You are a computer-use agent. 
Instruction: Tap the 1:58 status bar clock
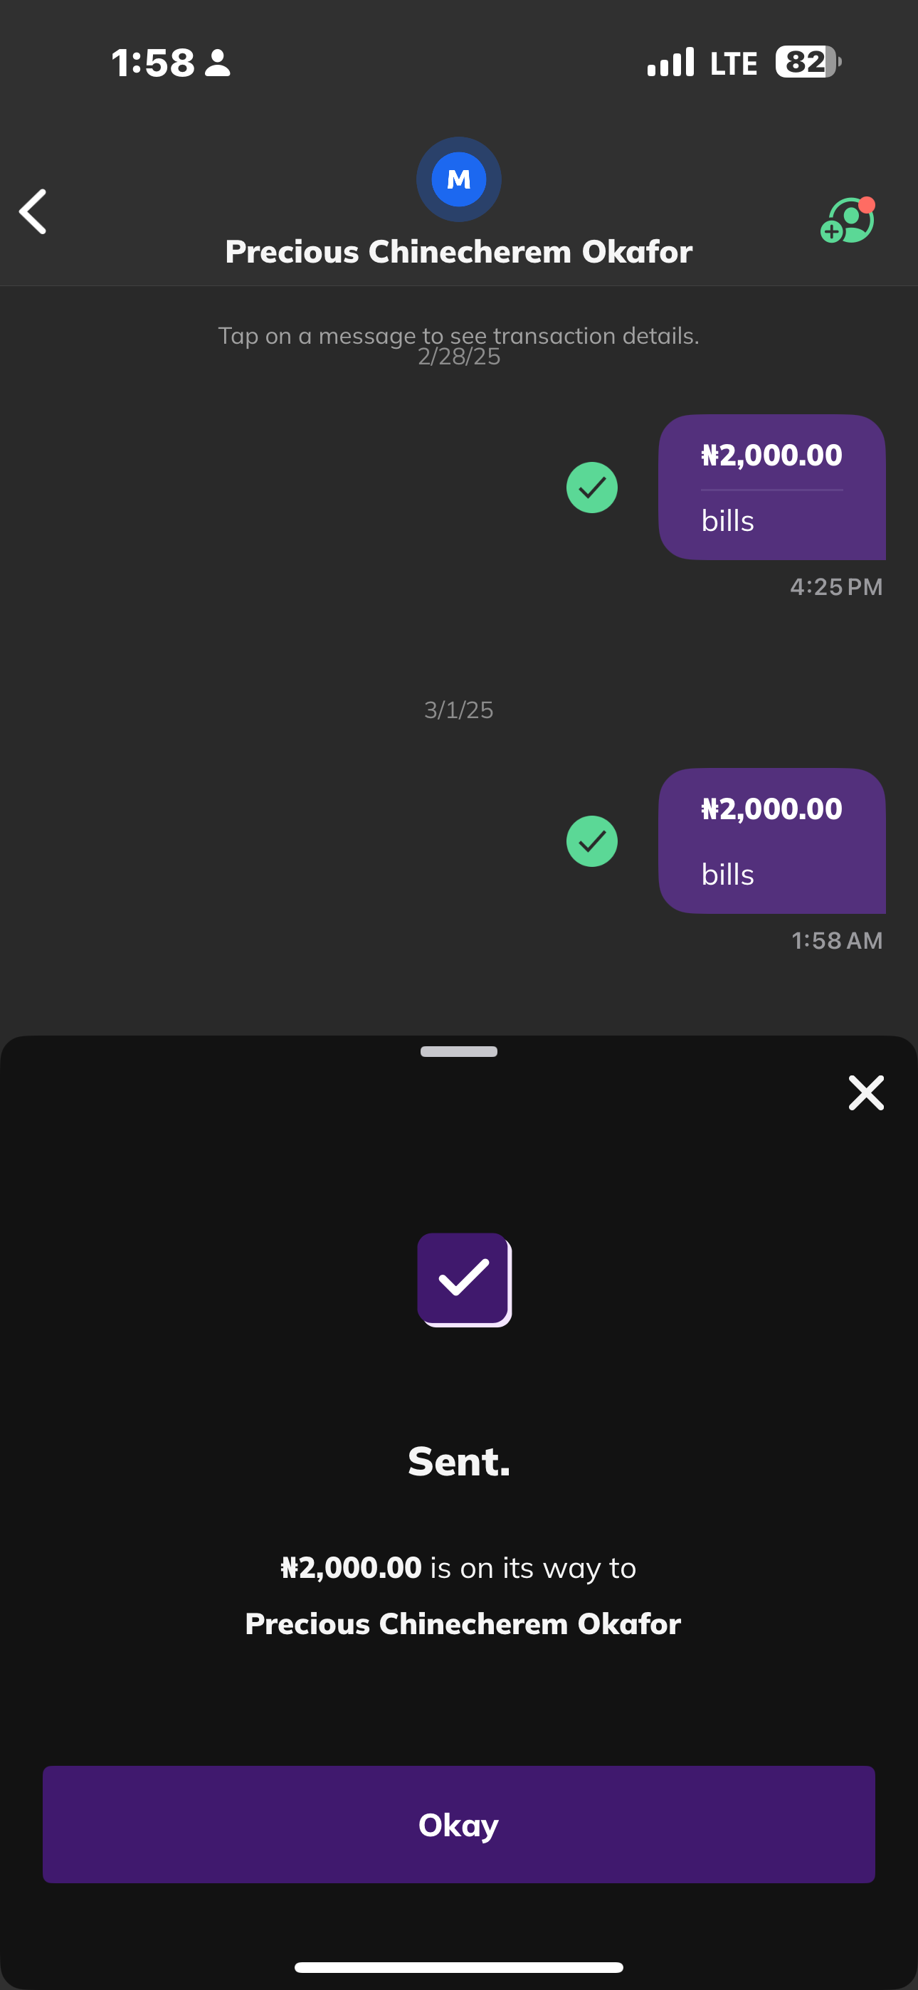153,63
